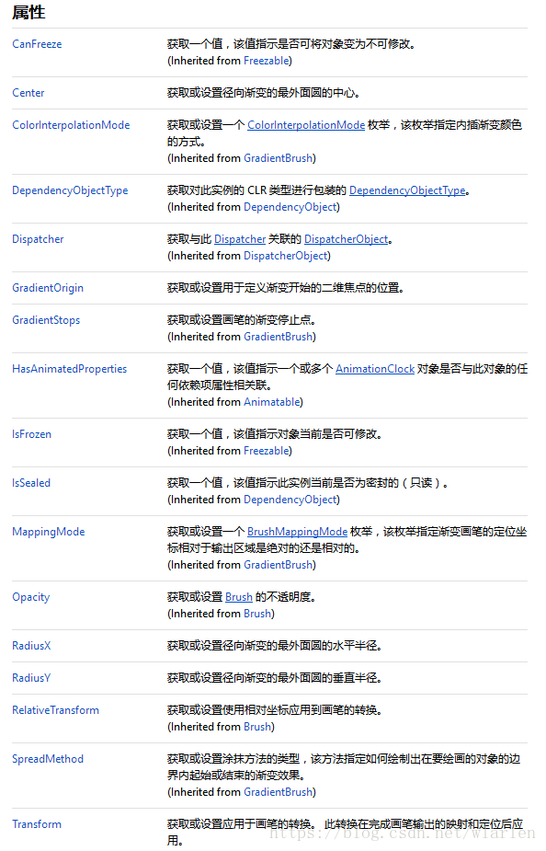Viewport: 546px width, 851px height.
Task: Follow underlined BrushMappingMode link
Action: point(298,532)
